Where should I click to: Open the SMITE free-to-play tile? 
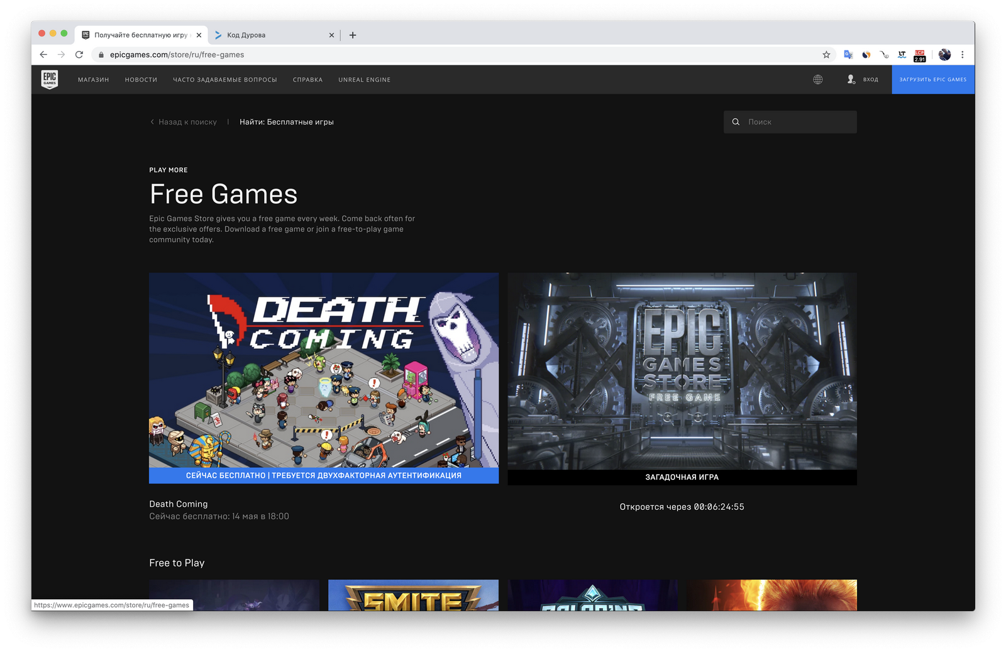pyautogui.click(x=413, y=595)
